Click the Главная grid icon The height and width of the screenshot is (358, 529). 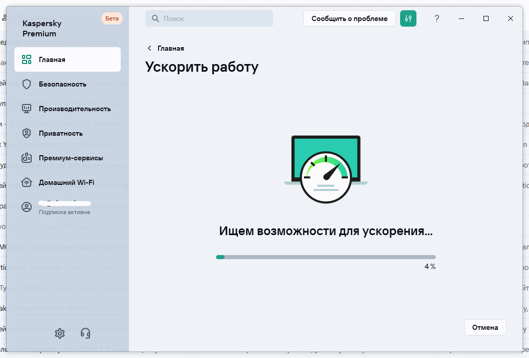[27, 59]
